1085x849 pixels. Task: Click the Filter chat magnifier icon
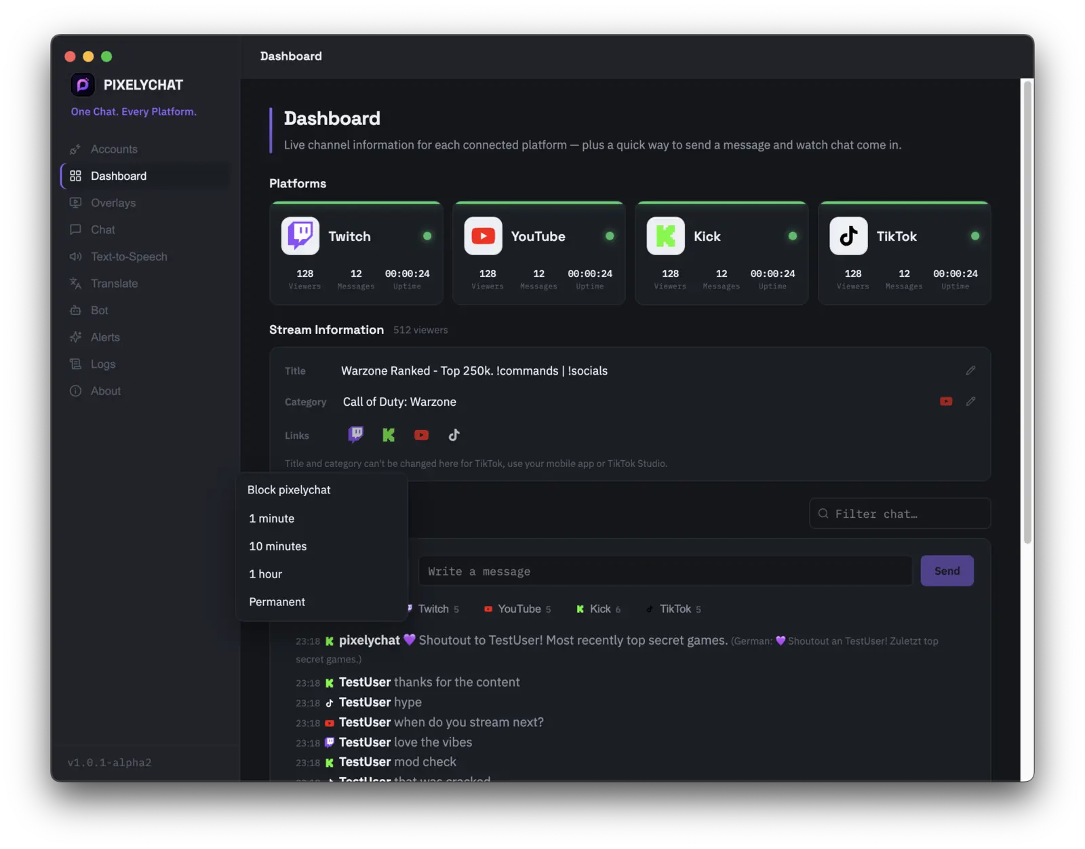coord(823,514)
